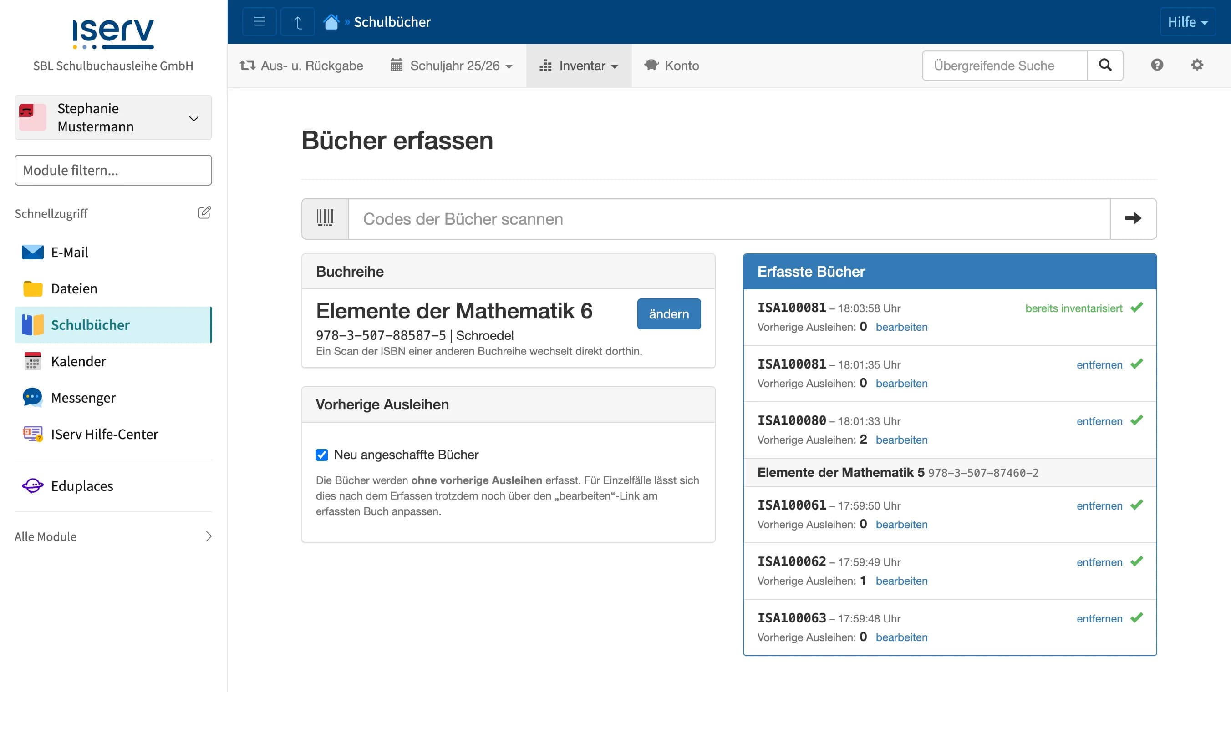Open Messenger module in sidebar
This screenshot has width=1231, height=738.
113,398
